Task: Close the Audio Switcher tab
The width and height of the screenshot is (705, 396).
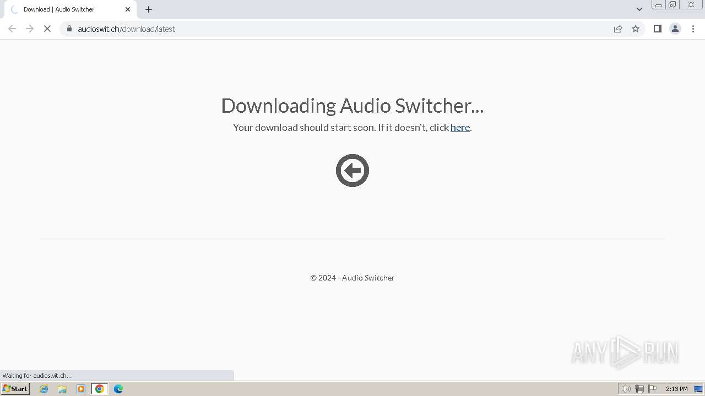Action: (x=128, y=9)
